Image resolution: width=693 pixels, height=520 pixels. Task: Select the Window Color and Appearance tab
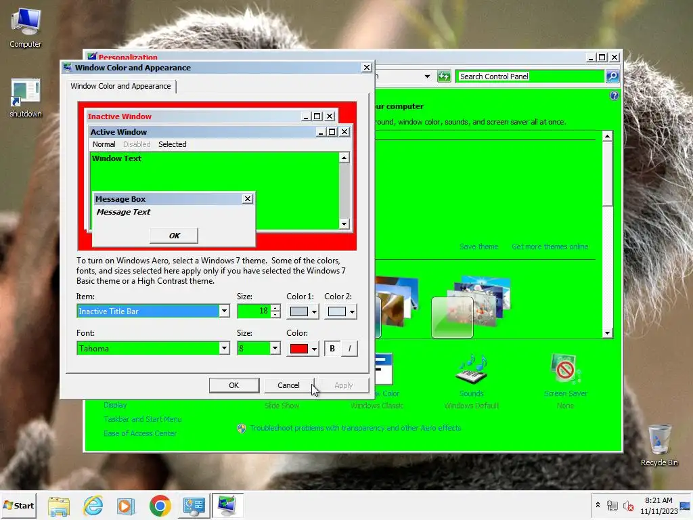tap(120, 86)
